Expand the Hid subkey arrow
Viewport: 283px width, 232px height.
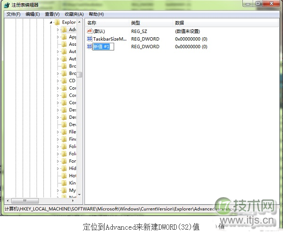58,168
